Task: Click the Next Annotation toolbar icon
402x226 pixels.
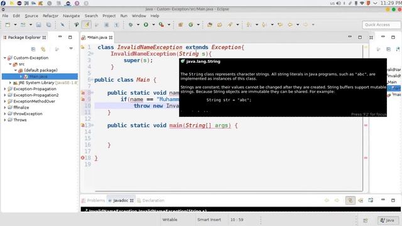Action: [249, 24]
